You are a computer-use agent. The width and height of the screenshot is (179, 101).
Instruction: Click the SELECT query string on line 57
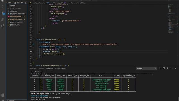tap(79, 44)
